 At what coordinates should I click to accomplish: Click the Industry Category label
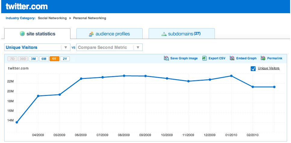(x=20, y=18)
